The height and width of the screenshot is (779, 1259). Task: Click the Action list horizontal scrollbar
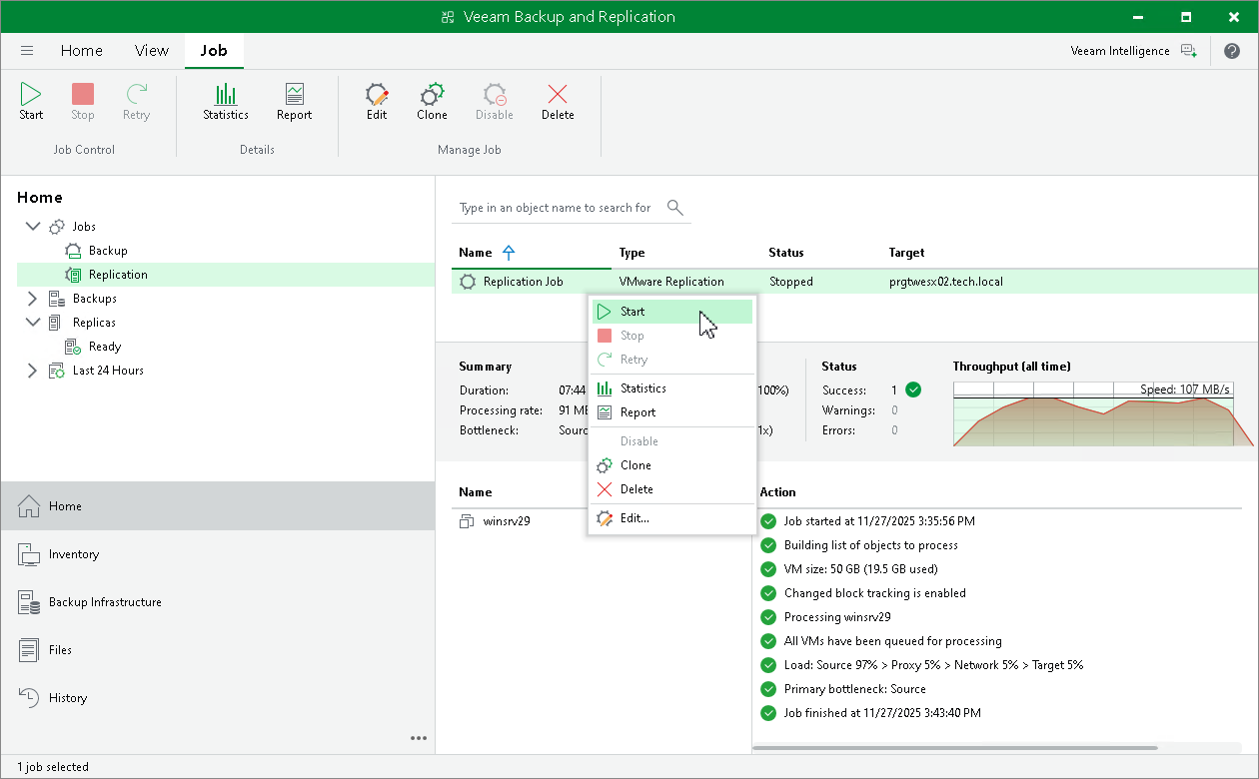(x=955, y=748)
